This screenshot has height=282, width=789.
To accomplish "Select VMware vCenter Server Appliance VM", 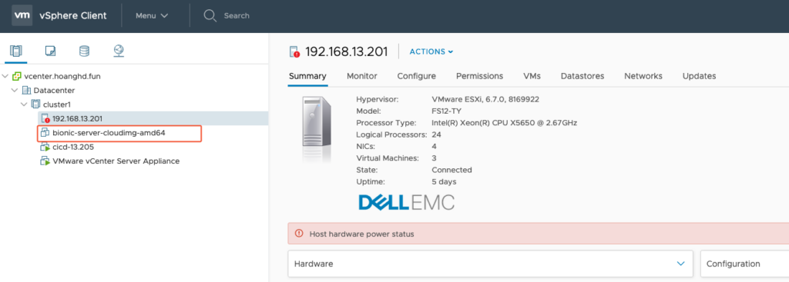I will point(116,161).
